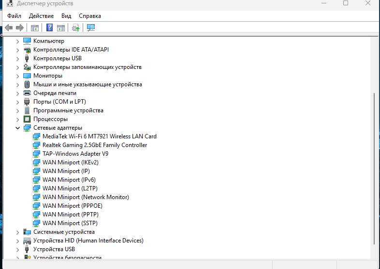Expand the Компьютер node
The height and width of the screenshot is (269, 380).
17,41
